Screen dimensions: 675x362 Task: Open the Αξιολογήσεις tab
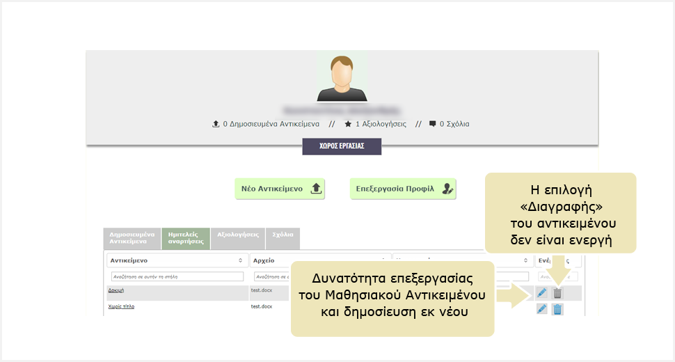coord(237,235)
